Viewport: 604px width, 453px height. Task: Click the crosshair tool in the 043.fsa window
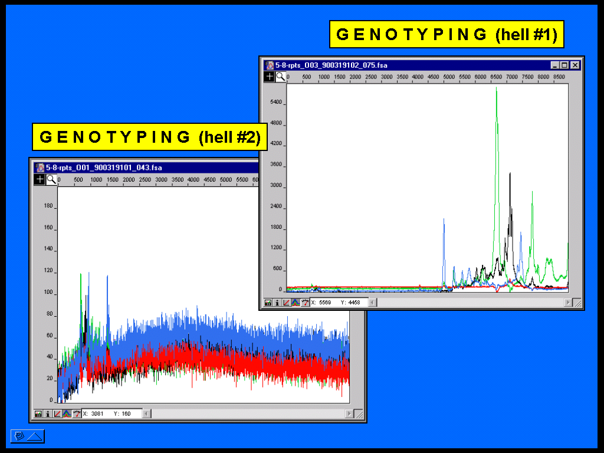click(40, 179)
